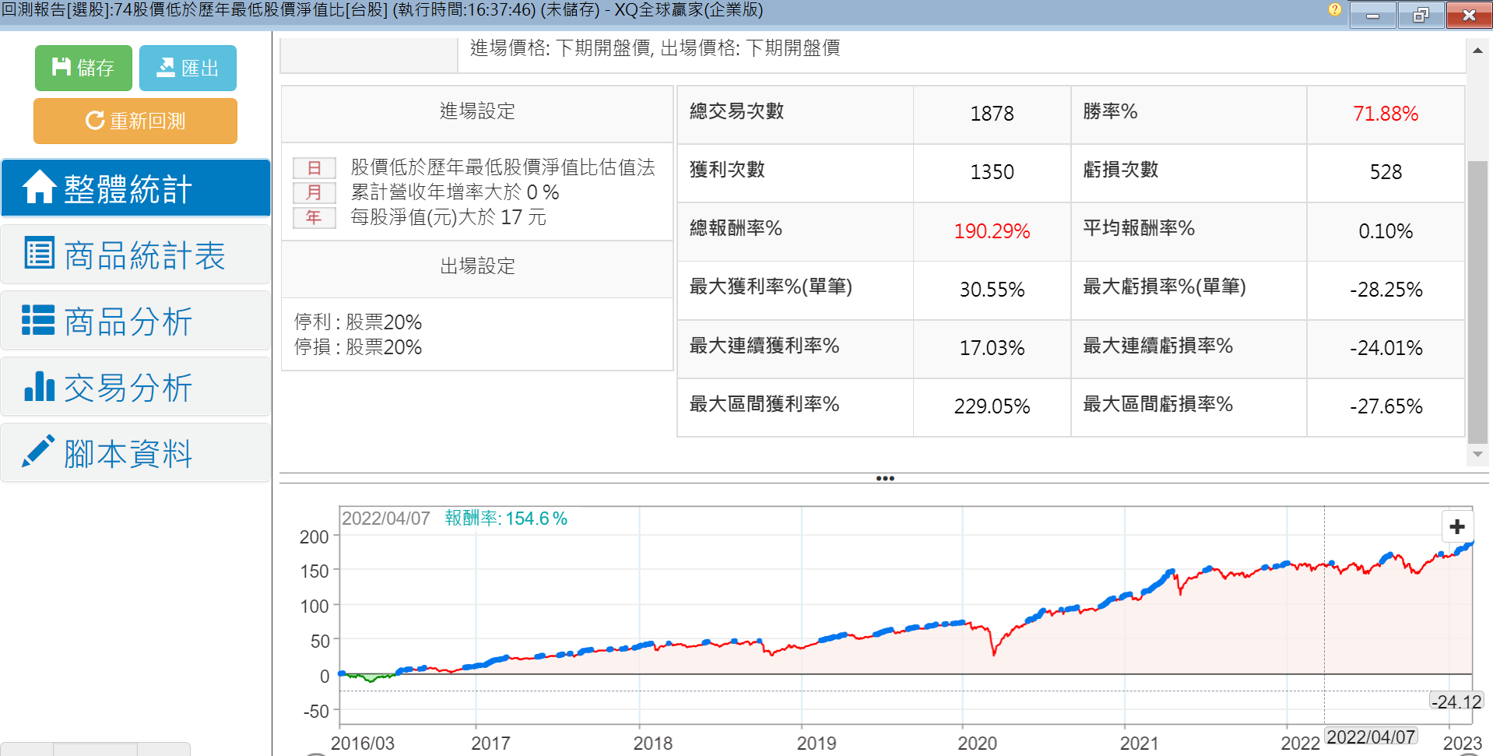Click the 勝率% value 71.88%
Image resolution: width=1493 pixels, height=756 pixels.
coord(1385,114)
